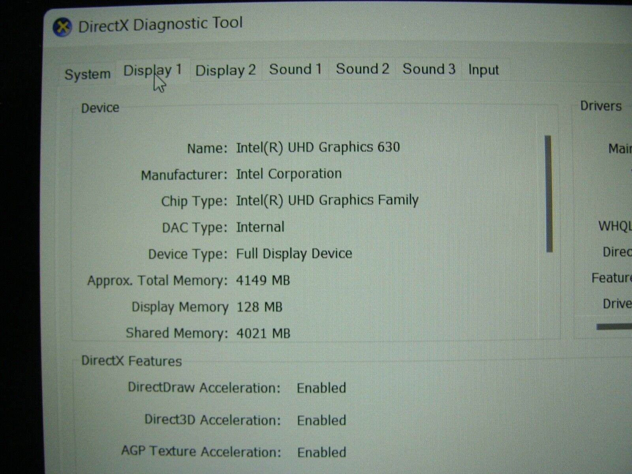Viewport: 632px width, 474px height.
Task: Click the Direct3D Acceleration Enabled status
Action: tap(322, 420)
